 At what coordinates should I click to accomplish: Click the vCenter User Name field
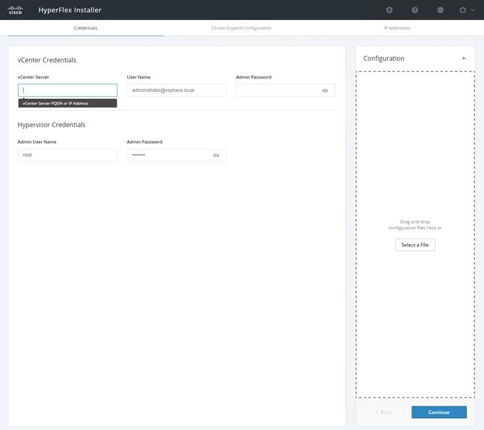click(176, 90)
